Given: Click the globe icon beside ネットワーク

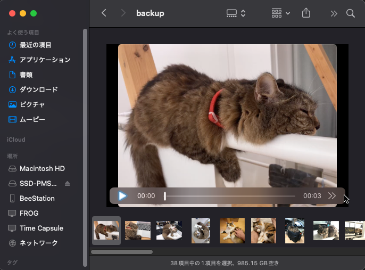Looking at the screenshot, I should (x=12, y=243).
